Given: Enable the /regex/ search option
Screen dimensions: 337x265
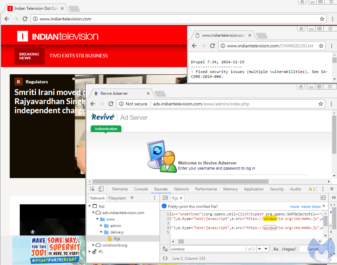Looking at the screenshot, I should click(x=289, y=249).
